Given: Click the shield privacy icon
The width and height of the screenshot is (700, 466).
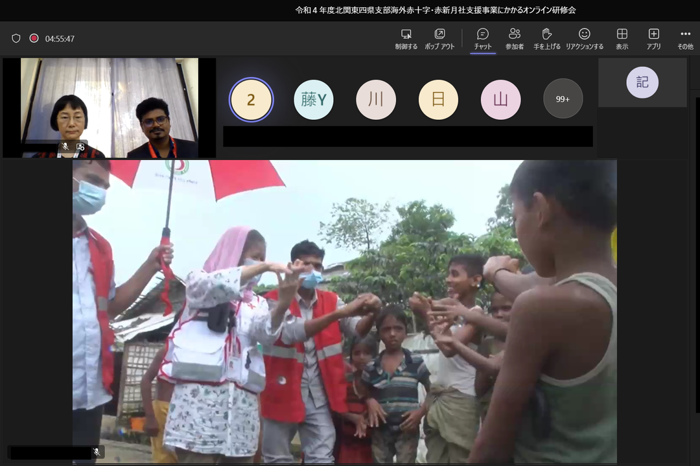Looking at the screenshot, I should coord(16,38).
